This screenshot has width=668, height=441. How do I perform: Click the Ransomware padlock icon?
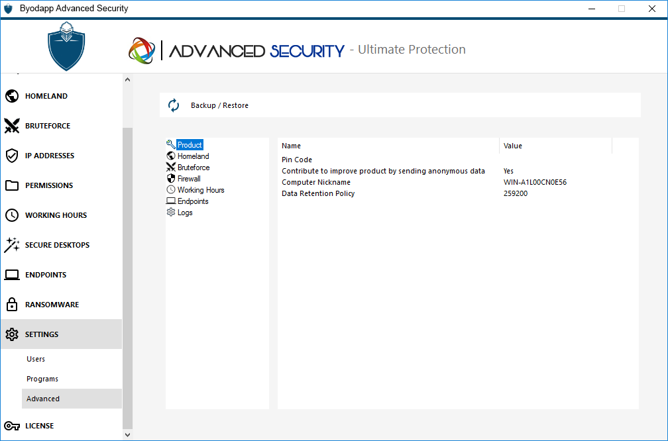pos(12,305)
